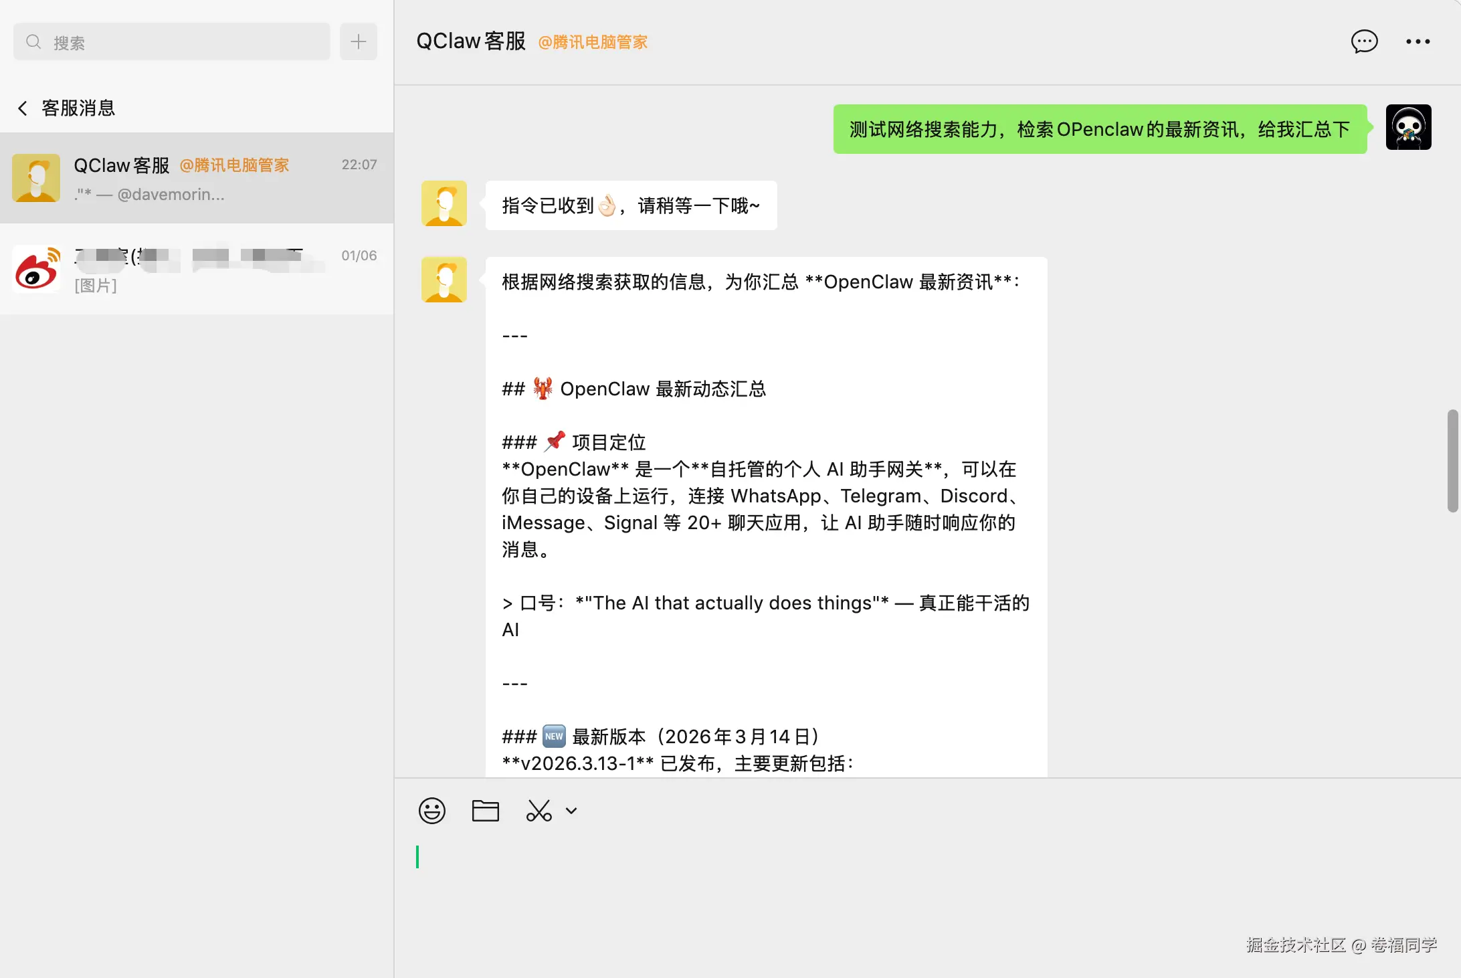Click the send file folder icon

pyautogui.click(x=486, y=811)
